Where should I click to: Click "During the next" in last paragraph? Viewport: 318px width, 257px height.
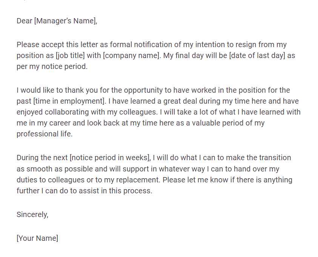[x=42, y=158]
